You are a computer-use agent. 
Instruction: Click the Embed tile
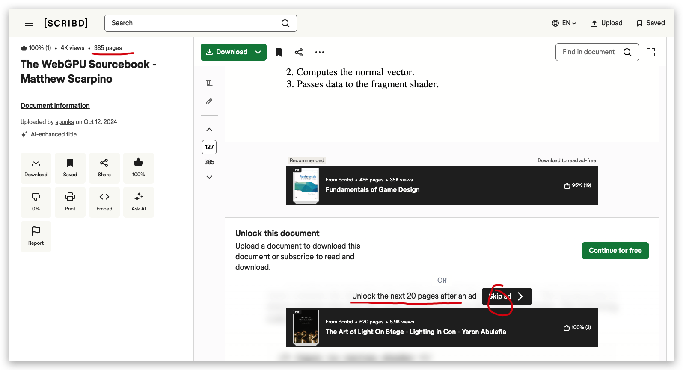(x=104, y=202)
